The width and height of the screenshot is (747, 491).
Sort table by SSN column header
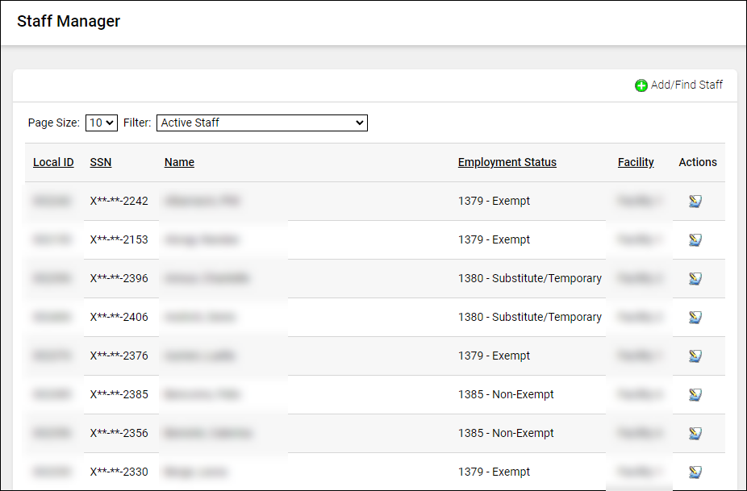tap(101, 162)
